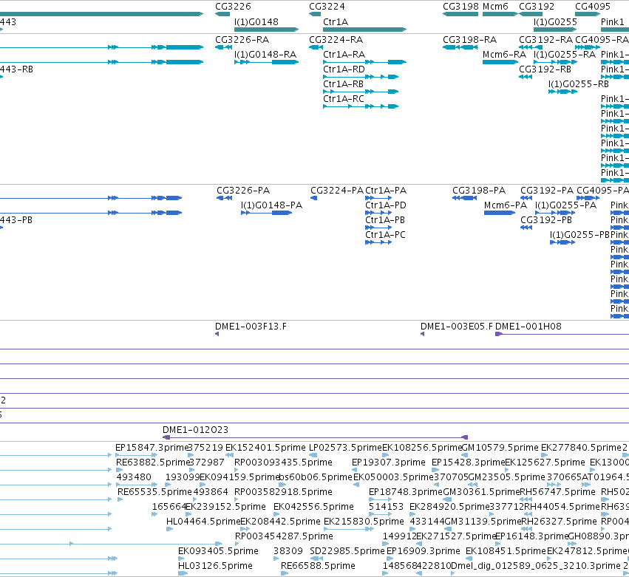Select the CG3224 gene label

327,7
